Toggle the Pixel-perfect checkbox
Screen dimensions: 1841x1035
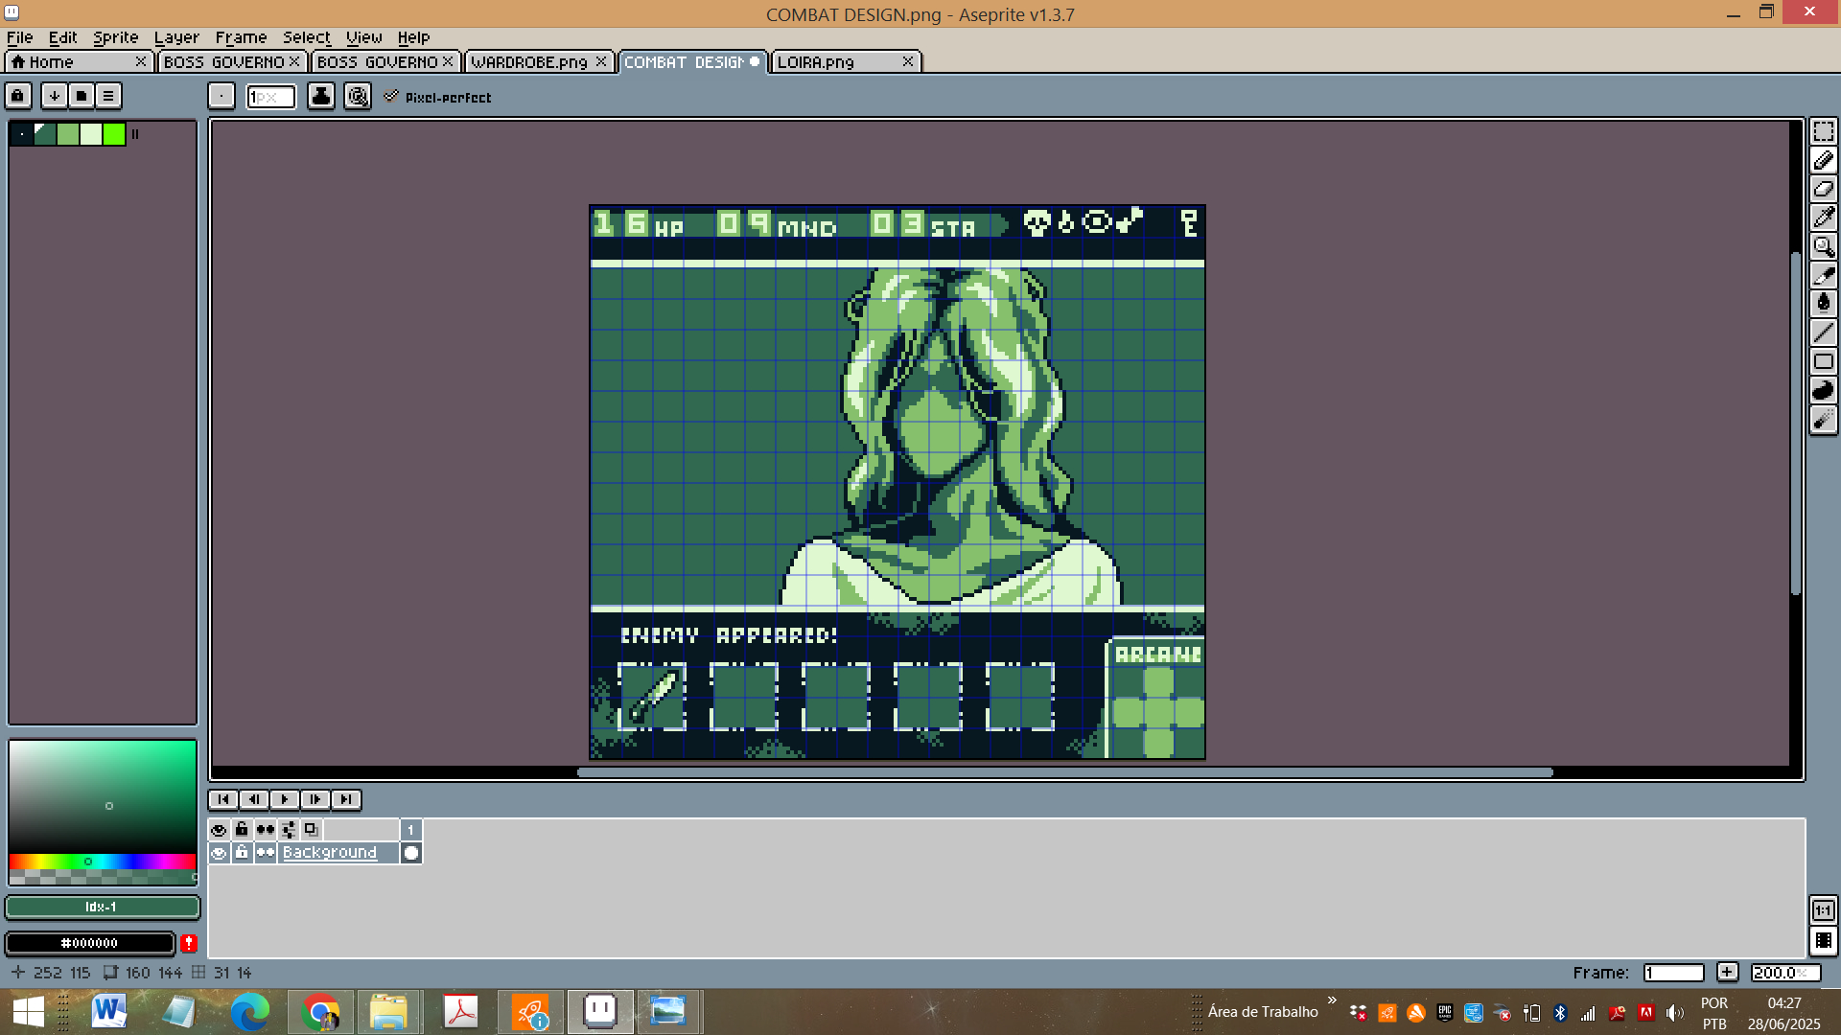point(391,97)
